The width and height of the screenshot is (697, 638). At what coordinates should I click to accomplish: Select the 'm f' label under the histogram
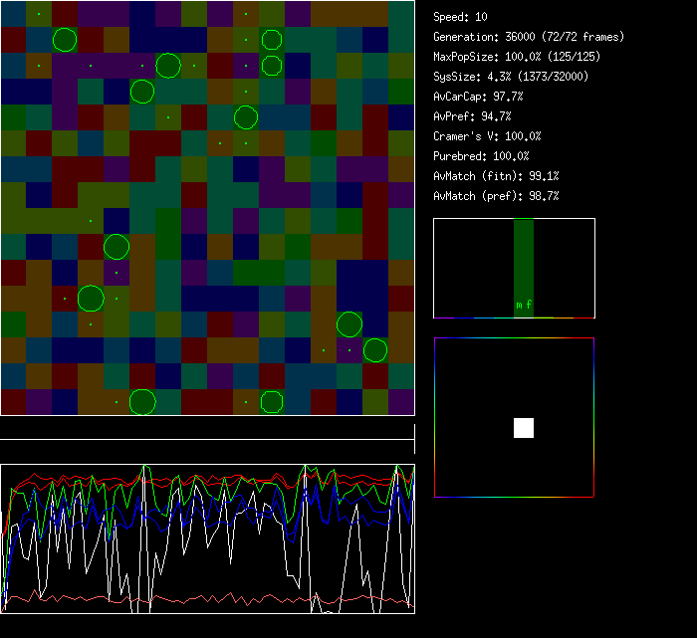(524, 306)
